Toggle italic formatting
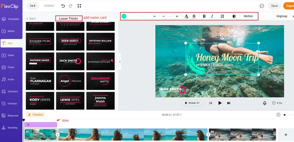This screenshot has width=294, height=142. [212, 16]
